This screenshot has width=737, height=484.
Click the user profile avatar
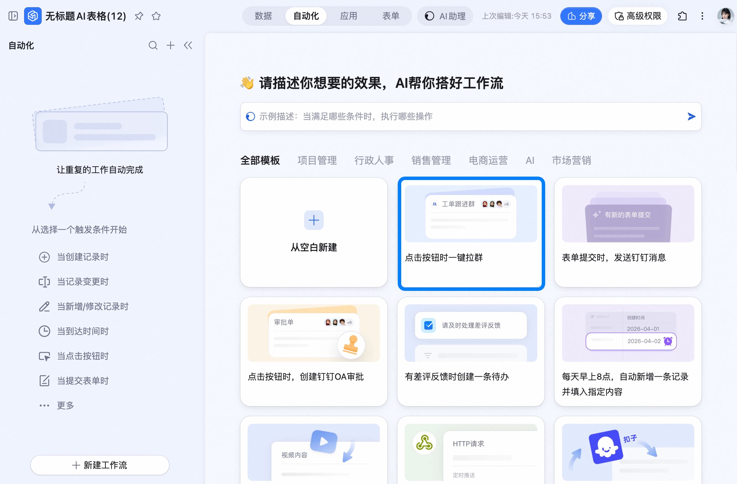725,16
